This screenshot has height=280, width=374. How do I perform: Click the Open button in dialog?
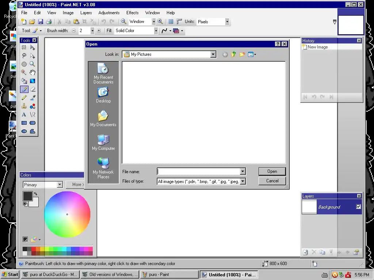[x=272, y=171]
